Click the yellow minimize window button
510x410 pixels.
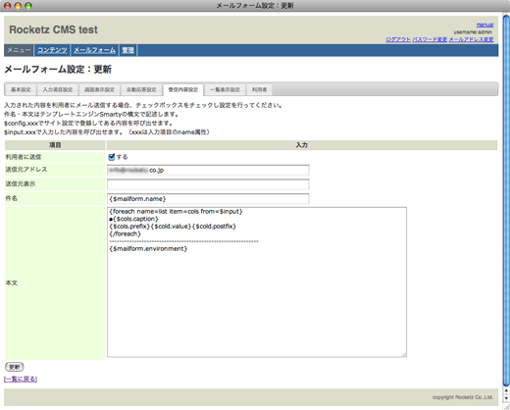point(18,6)
